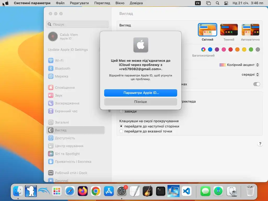
Task: Pick the red accent color
Action: 231,49
